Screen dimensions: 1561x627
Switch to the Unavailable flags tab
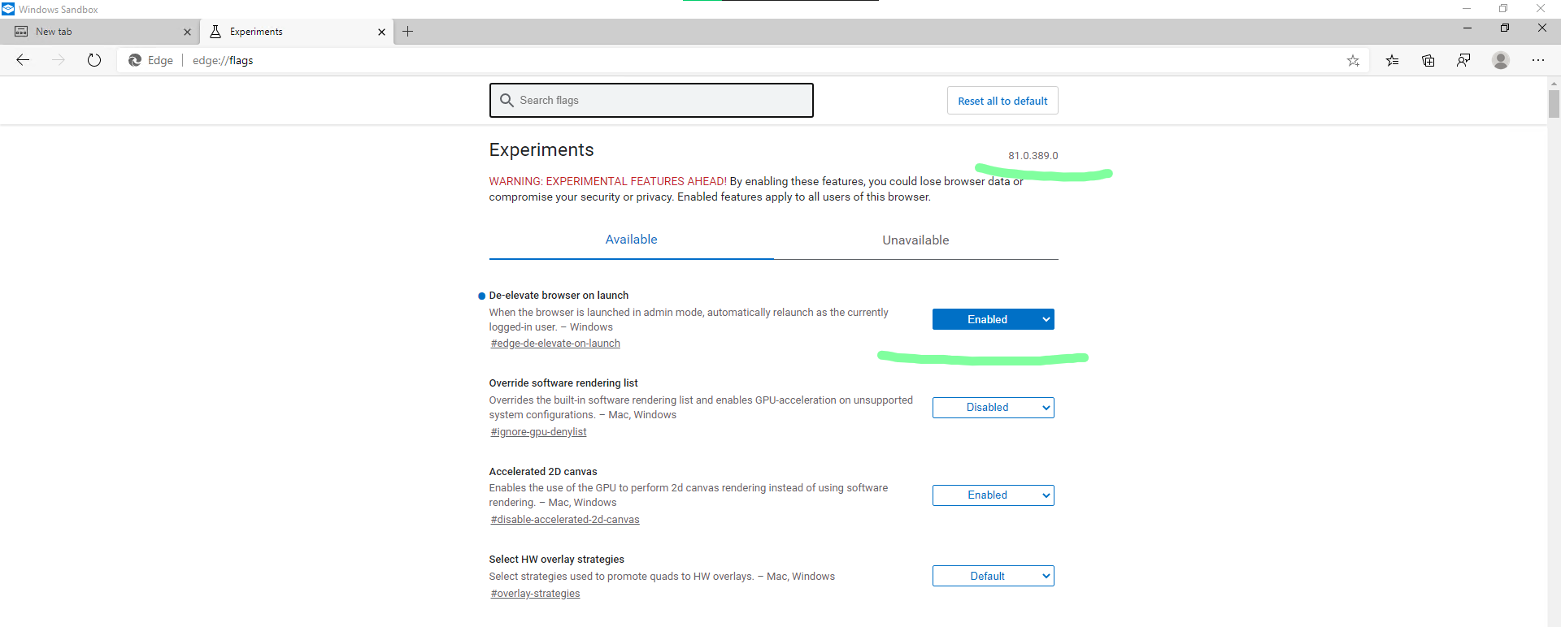pos(915,240)
